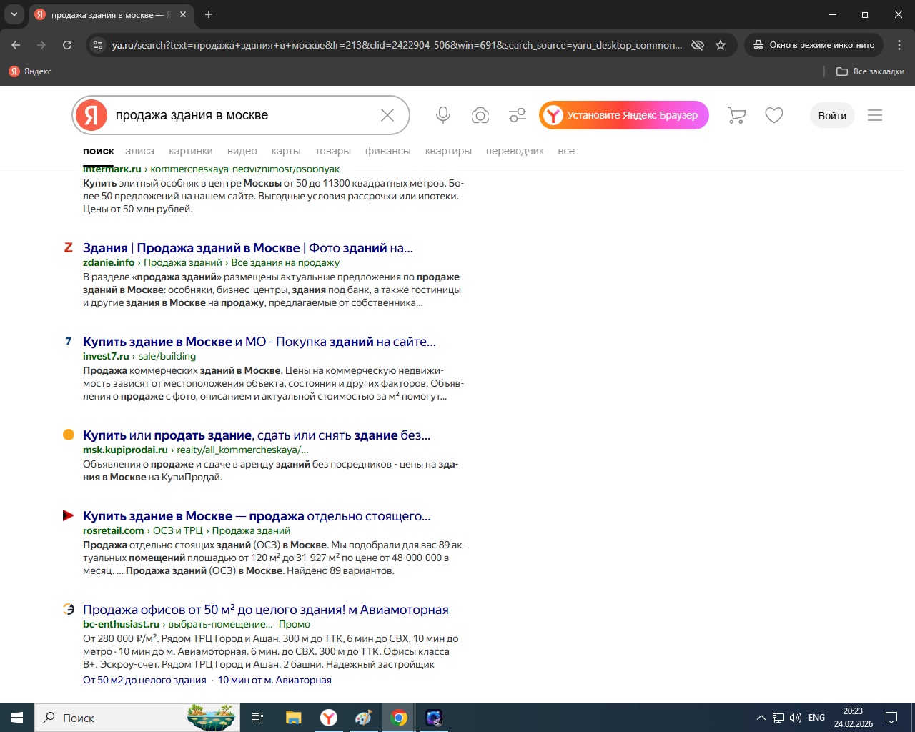Open the rosretail 'Купить здание в Москве' result
The height and width of the screenshot is (732, 915).
tap(257, 516)
